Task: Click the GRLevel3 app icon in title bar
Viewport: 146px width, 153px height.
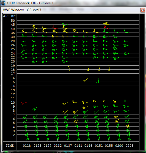Action: coord(3,3)
